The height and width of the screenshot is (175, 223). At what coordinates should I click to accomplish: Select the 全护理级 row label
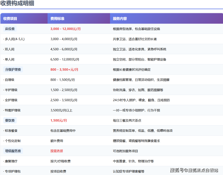coord(11,100)
